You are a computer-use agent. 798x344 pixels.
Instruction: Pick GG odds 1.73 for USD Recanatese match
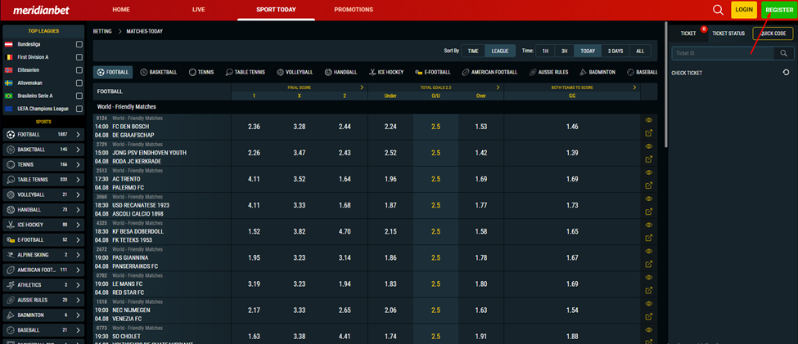(x=572, y=205)
